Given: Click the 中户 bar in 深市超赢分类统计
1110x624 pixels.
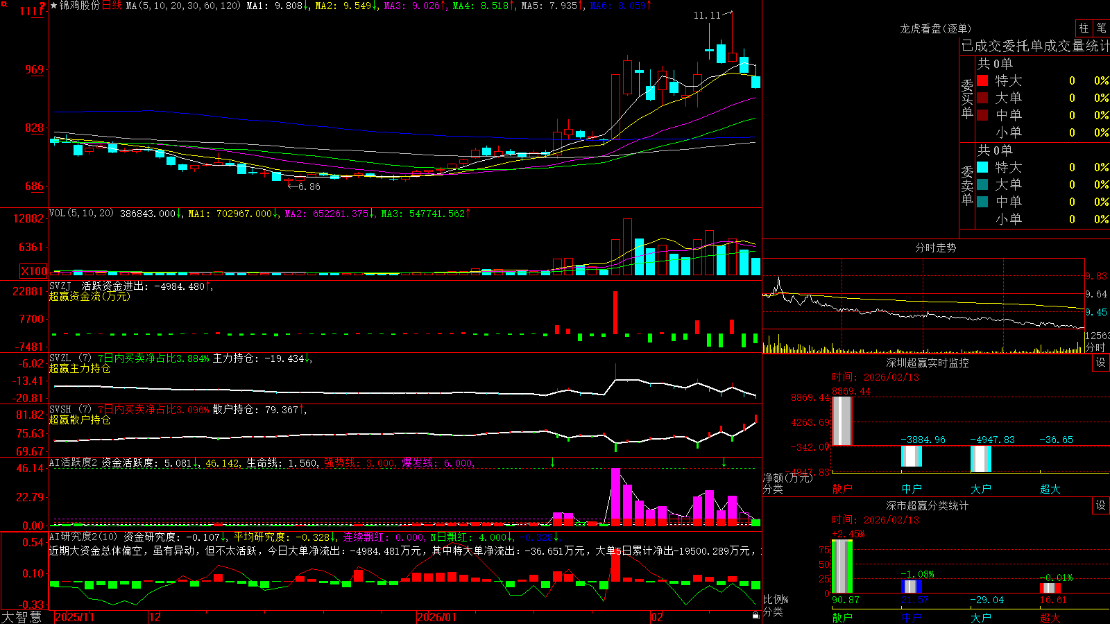Looking at the screenshot, I should coord(911,587).
